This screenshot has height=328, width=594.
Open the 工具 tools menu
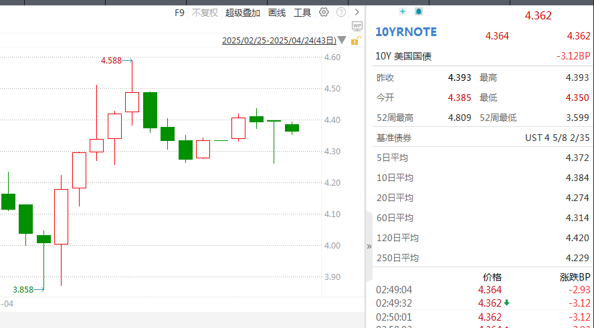coord(302,13)
